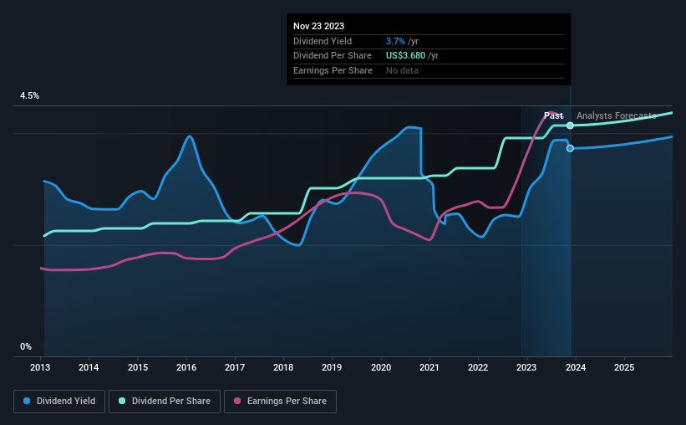The image size is (686, 425).
Task: Click the 2023 x-axis label
Action: (x=526, y=367)
